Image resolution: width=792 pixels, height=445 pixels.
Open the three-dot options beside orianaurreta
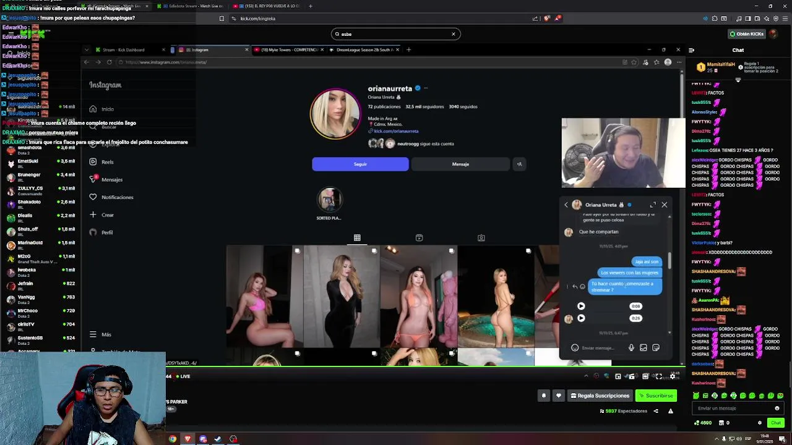[x=426, y=88]
